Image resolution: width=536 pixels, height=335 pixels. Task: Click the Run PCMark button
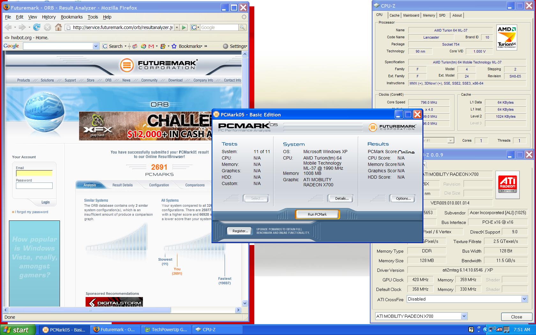pos(317,214)
